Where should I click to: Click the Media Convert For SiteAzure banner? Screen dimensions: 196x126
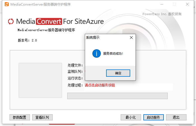(x=56, y=22)
